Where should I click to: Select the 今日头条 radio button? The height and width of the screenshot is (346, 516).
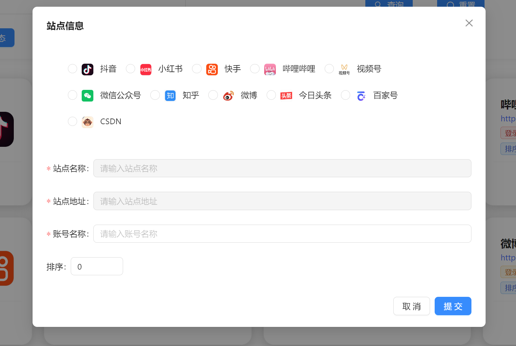(x=271, y=95)
